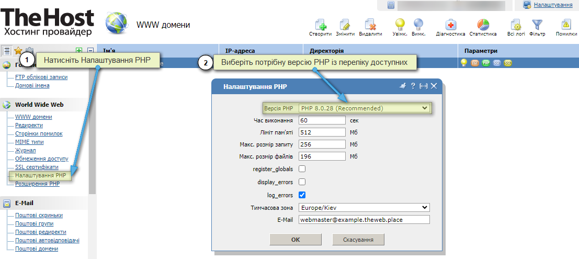Click the dialog width-expand icon
This screenshot has width=579, height=259.
point(424,86)
